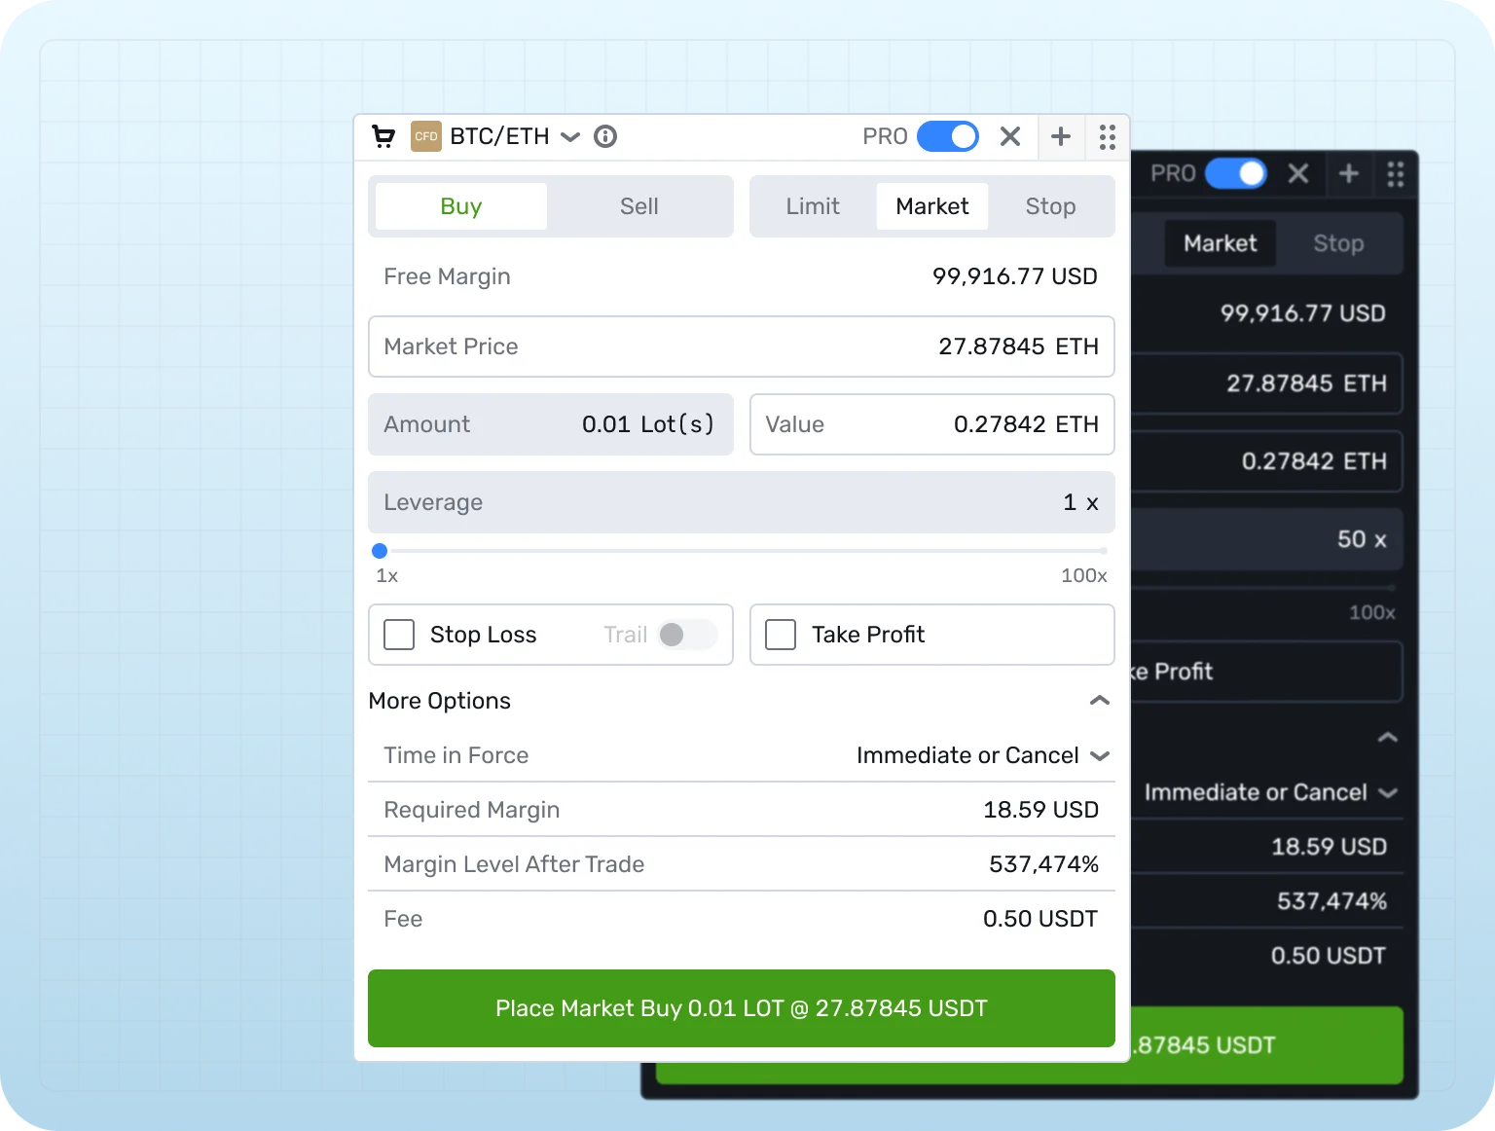Click the Value ETH input field
The width and height of the screenshot is (1495, 1131).
932,424
